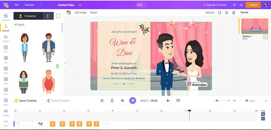Decrease scene time with minus stepper

pyautogui.click(x=263, y=119)
